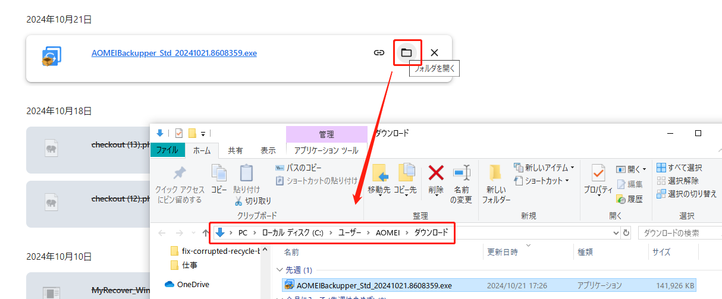Click ダウンロード in the address bar path

coord(431,232)
